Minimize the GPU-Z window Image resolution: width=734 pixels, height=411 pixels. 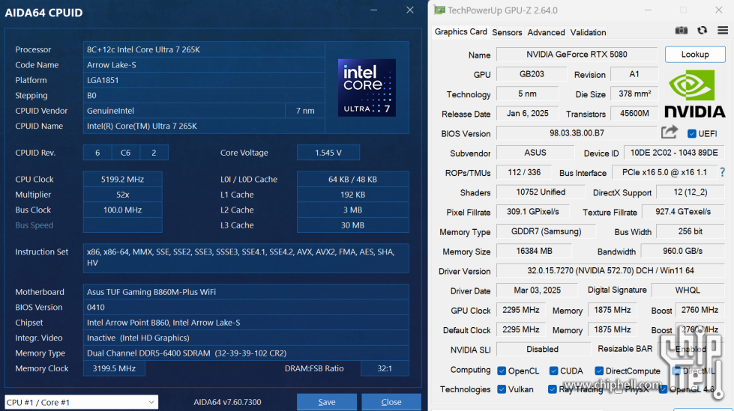coord(648,10)
